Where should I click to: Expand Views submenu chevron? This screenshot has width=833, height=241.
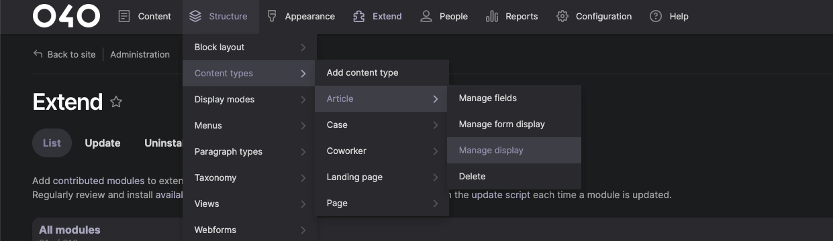click(303, 204)
